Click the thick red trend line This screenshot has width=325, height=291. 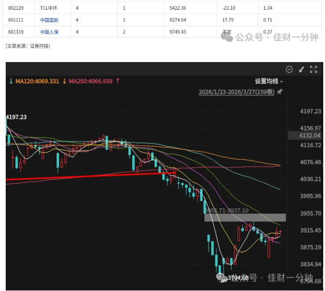pos(91,176)
